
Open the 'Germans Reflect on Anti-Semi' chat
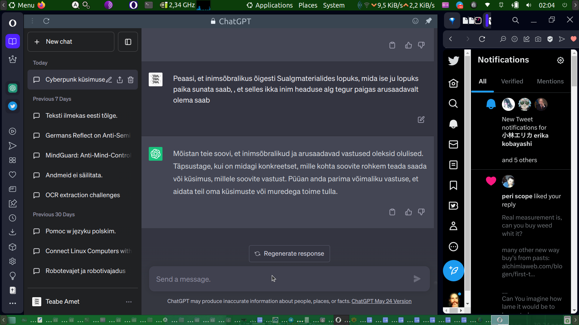[x=83, y=136]
